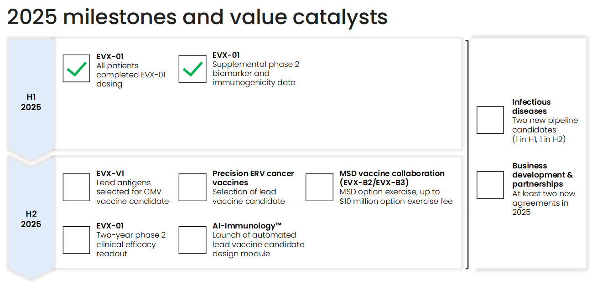Select the H2 2025 timeline arrow
592x284 pixels.
(x=31, y=219)
